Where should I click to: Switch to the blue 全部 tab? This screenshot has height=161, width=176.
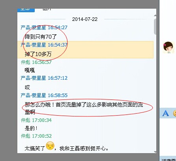tap(26, 10)
